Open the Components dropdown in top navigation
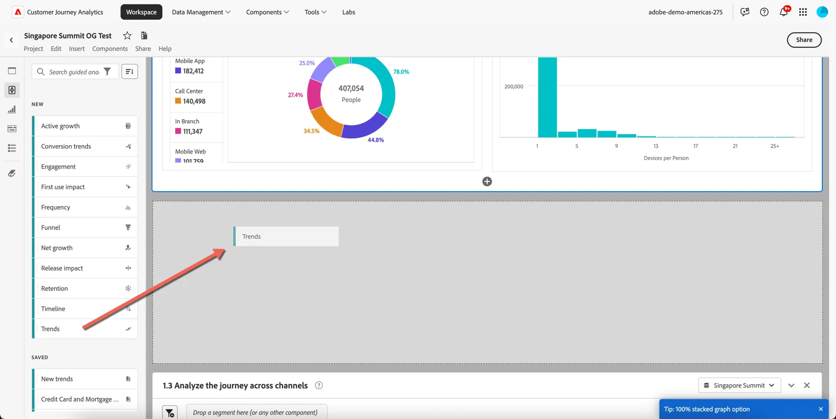Image resolution: width=836 pixels, height=419 pixels. (x=268, y=12)
